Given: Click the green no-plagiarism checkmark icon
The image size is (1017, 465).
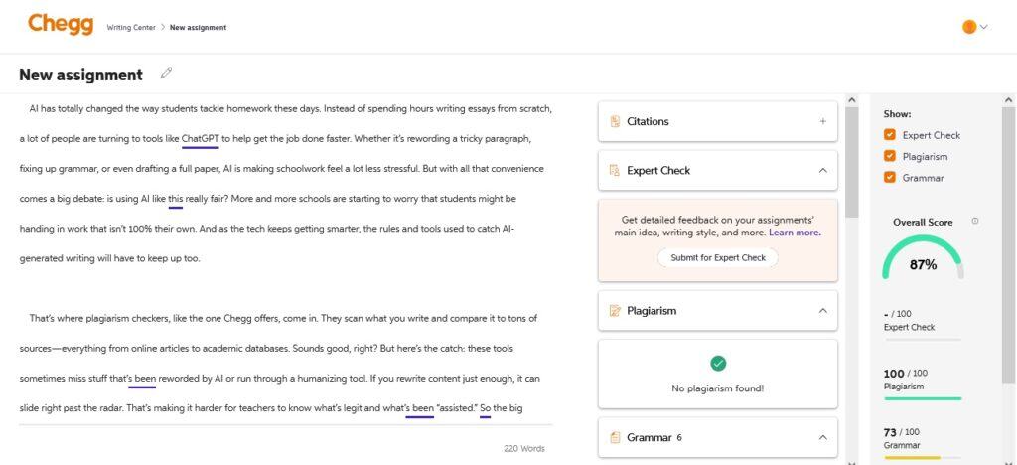Looking at the screenshot, I should (718, 364).
